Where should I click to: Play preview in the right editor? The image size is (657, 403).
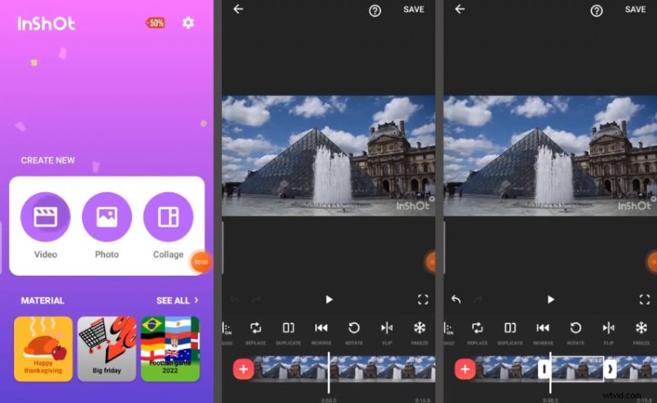click(550, 300)
